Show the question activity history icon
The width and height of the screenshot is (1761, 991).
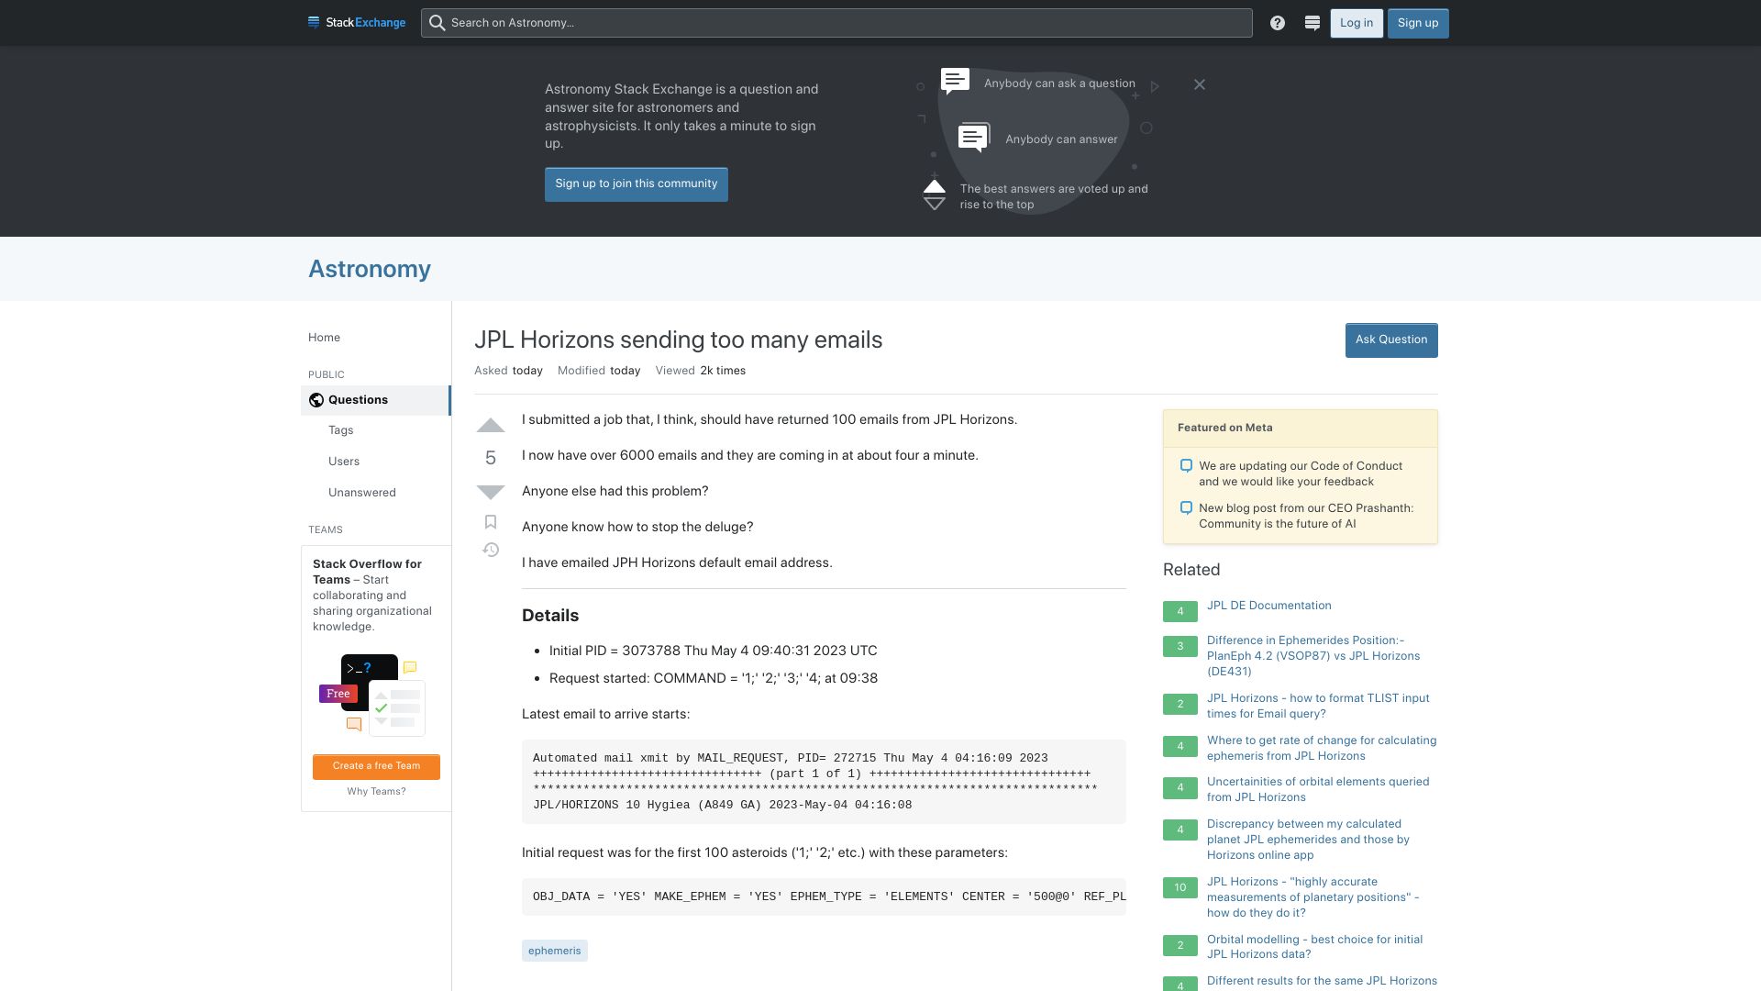coord(491,550)
